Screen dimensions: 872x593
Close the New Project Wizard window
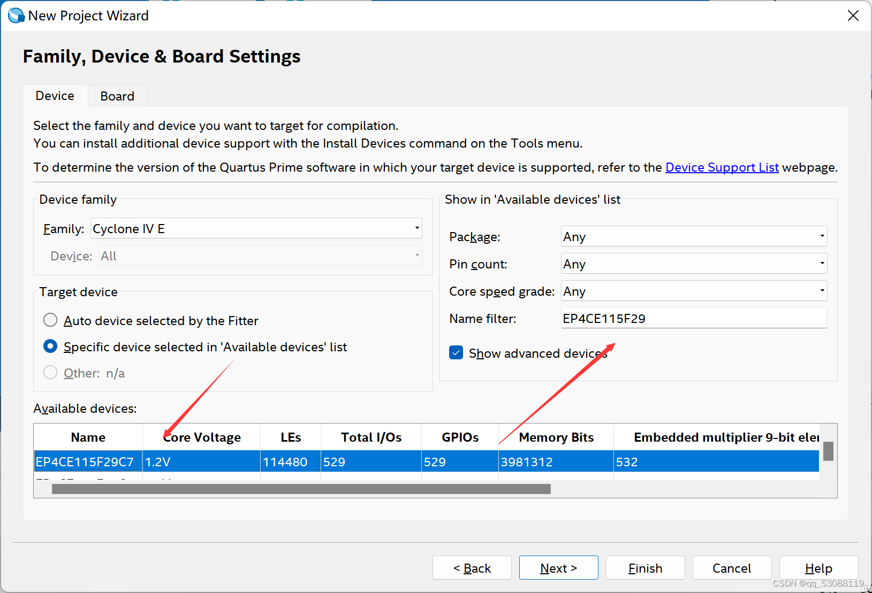pos(853,16)
